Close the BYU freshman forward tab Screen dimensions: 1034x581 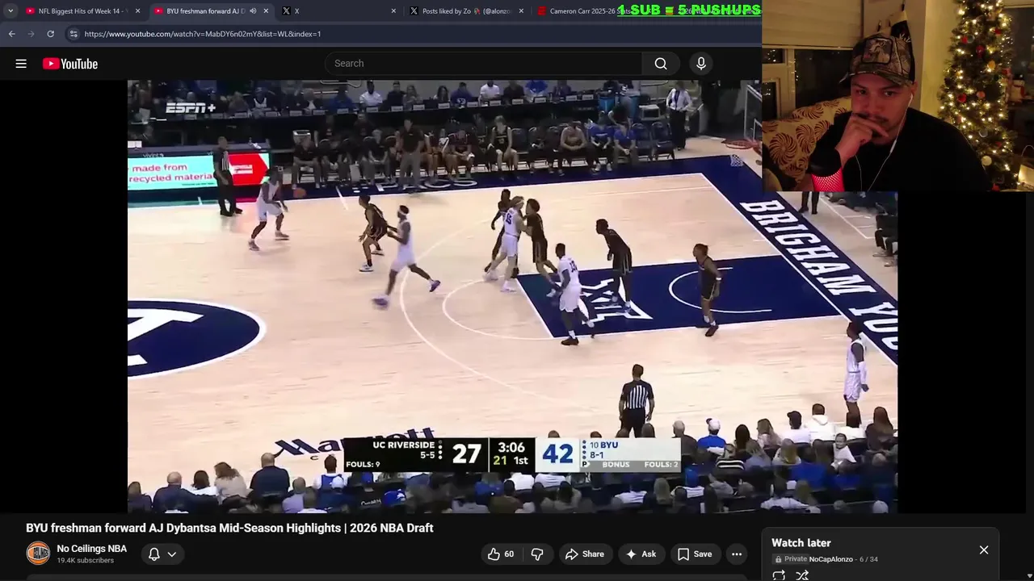(266, 11)
